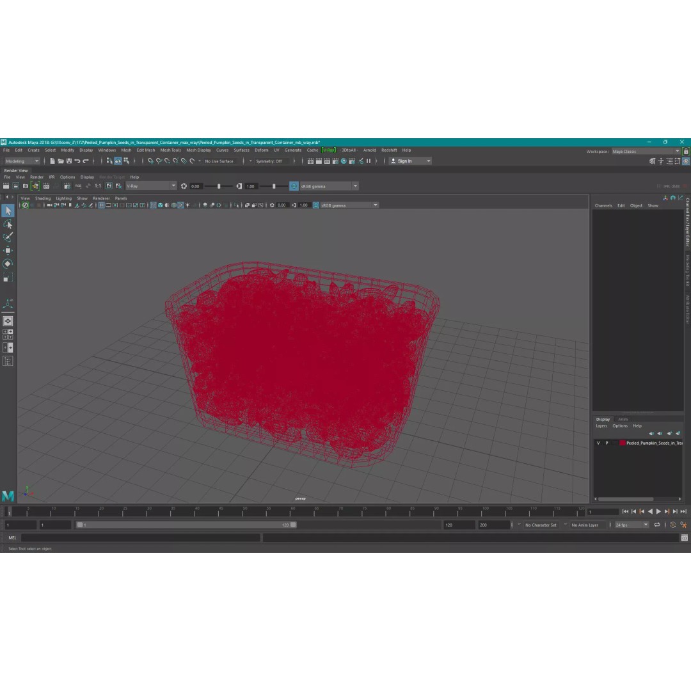This screenshot has height=691, width=691.
Task: Open Mesh Tools menu
Action: [x=171, y=150]
